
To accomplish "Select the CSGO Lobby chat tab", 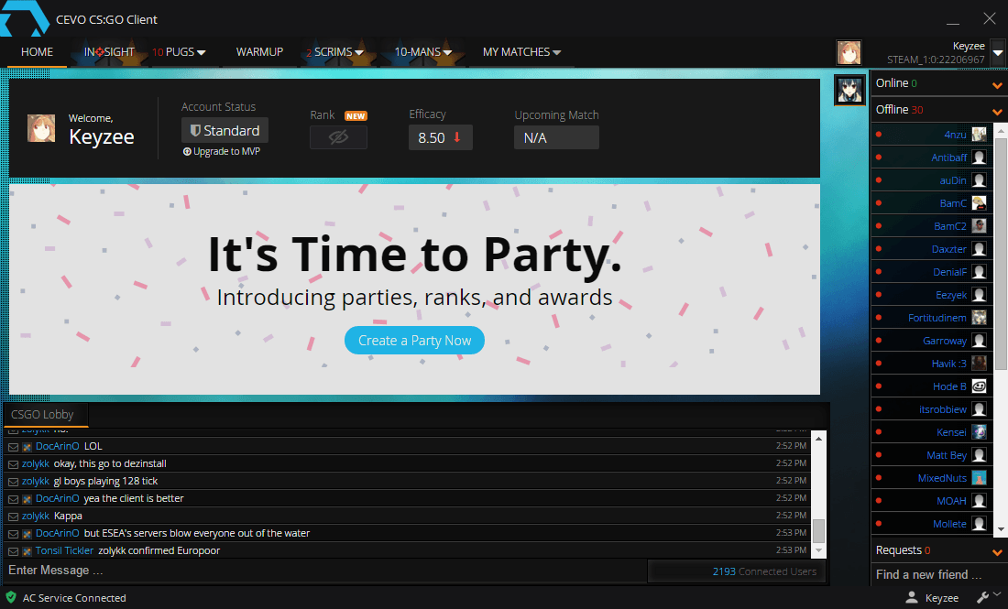I will (x=46, y=414).
